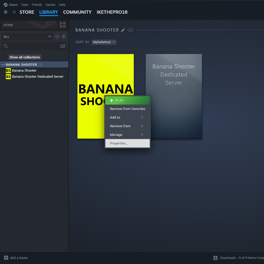Click the search magnifier icon
Viewport: 264px width, 264px height.
6,46
